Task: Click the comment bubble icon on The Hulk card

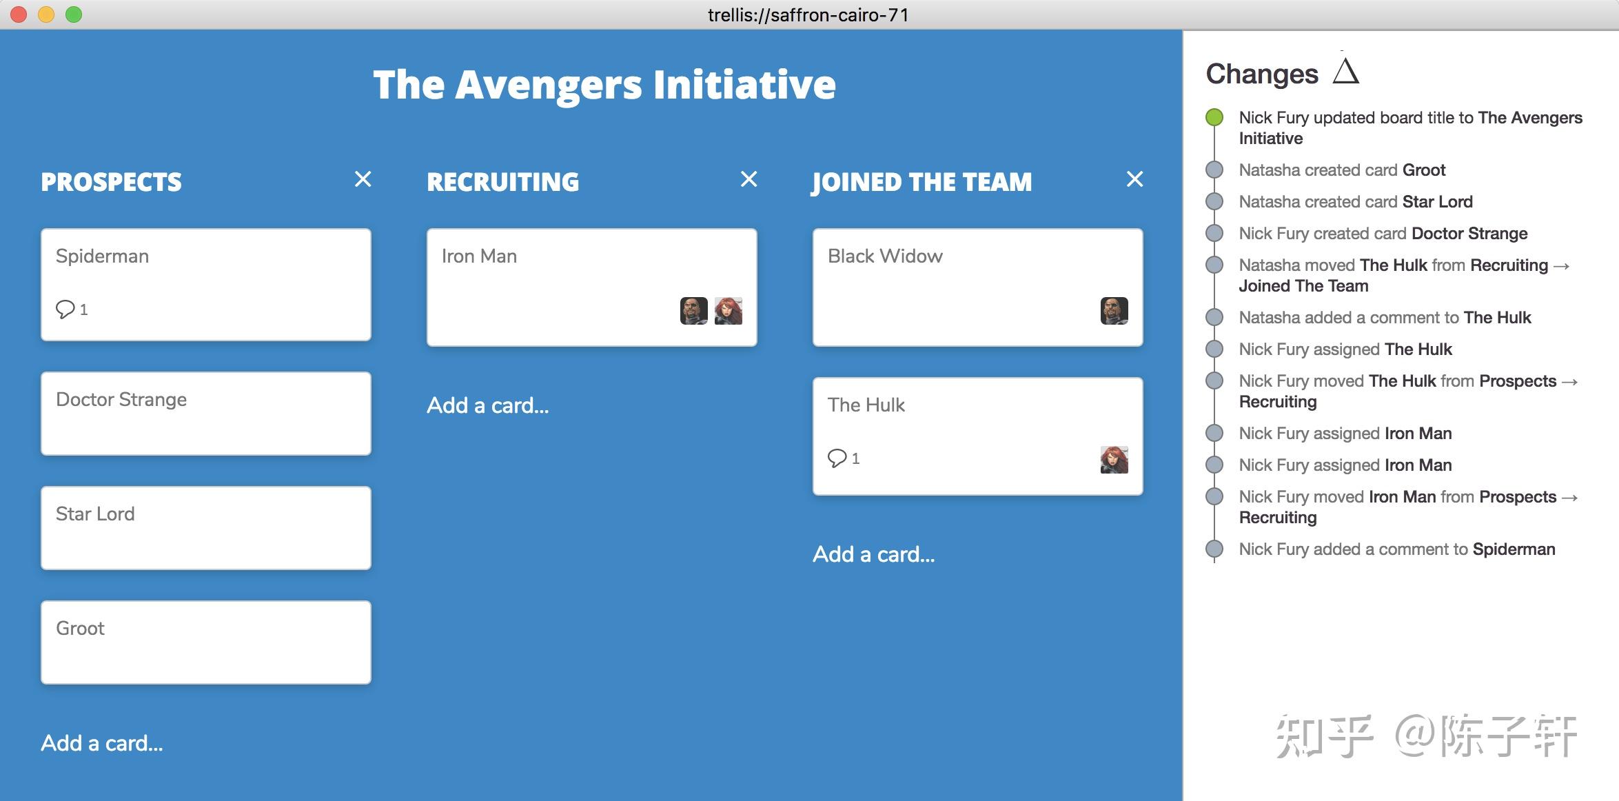Action: [x=837, y=458]
